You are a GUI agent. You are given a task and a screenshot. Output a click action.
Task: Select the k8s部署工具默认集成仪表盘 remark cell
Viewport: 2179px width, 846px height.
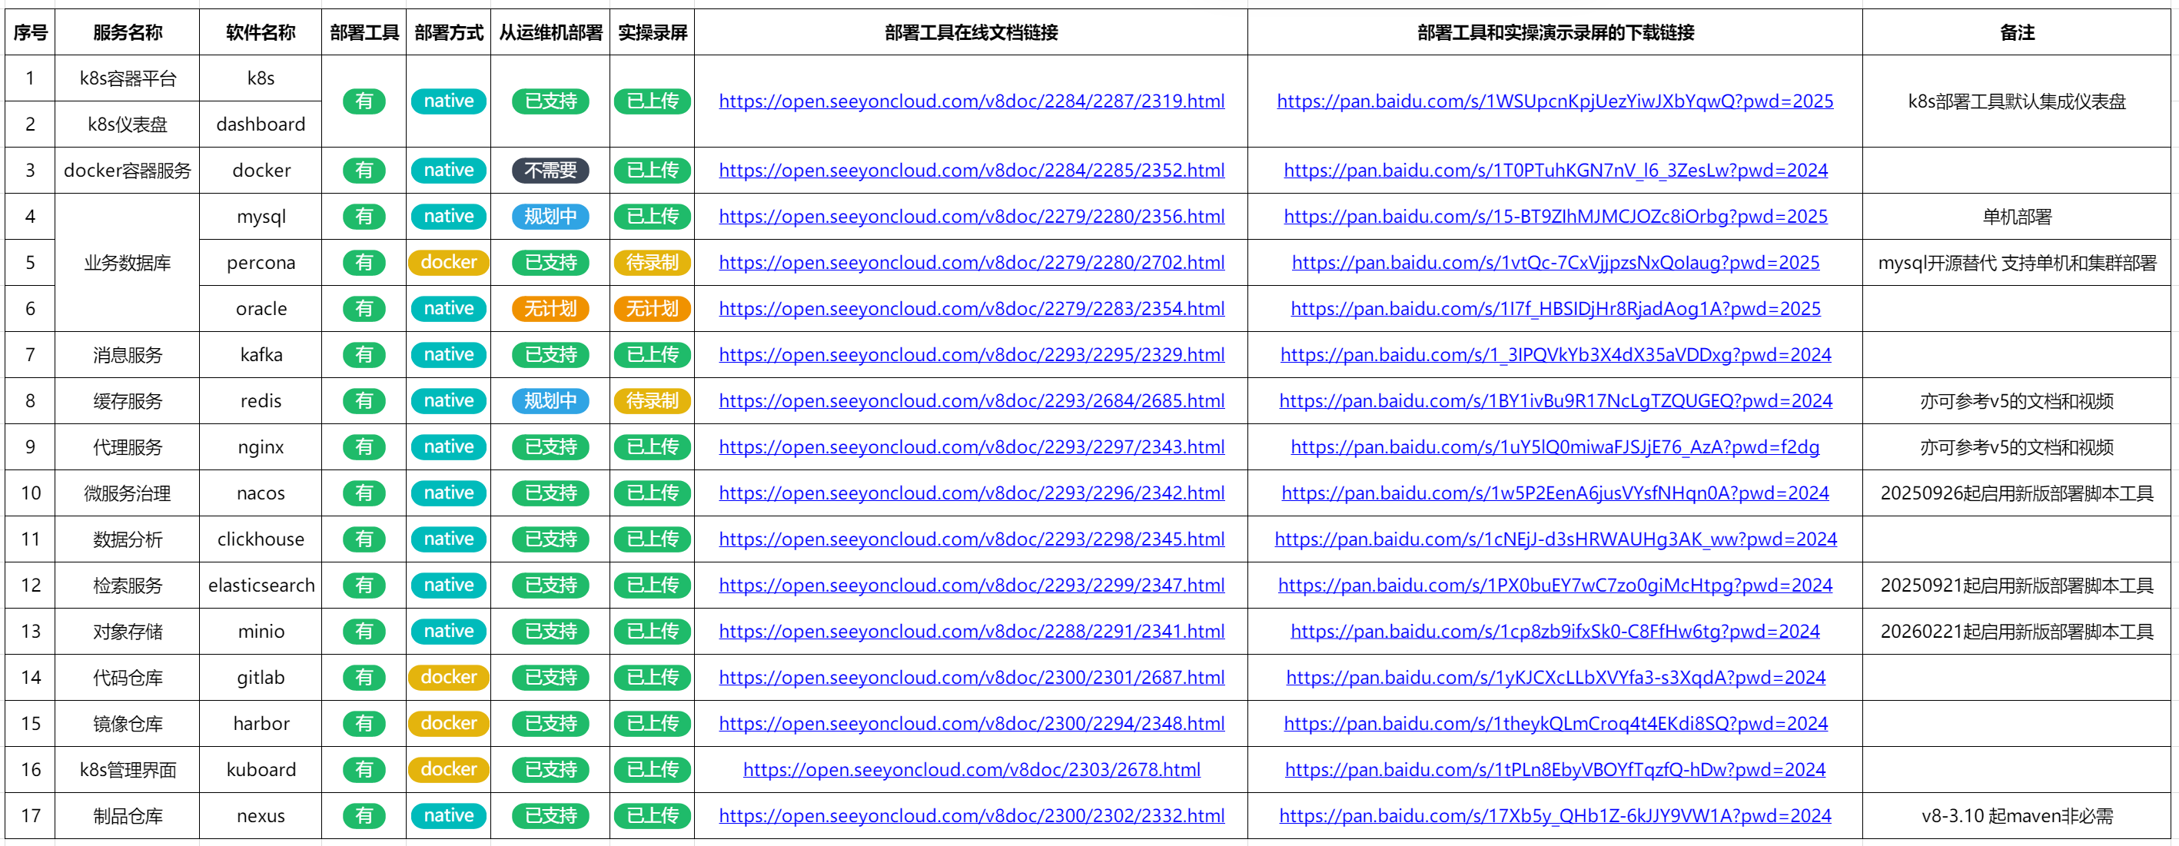2017,101
